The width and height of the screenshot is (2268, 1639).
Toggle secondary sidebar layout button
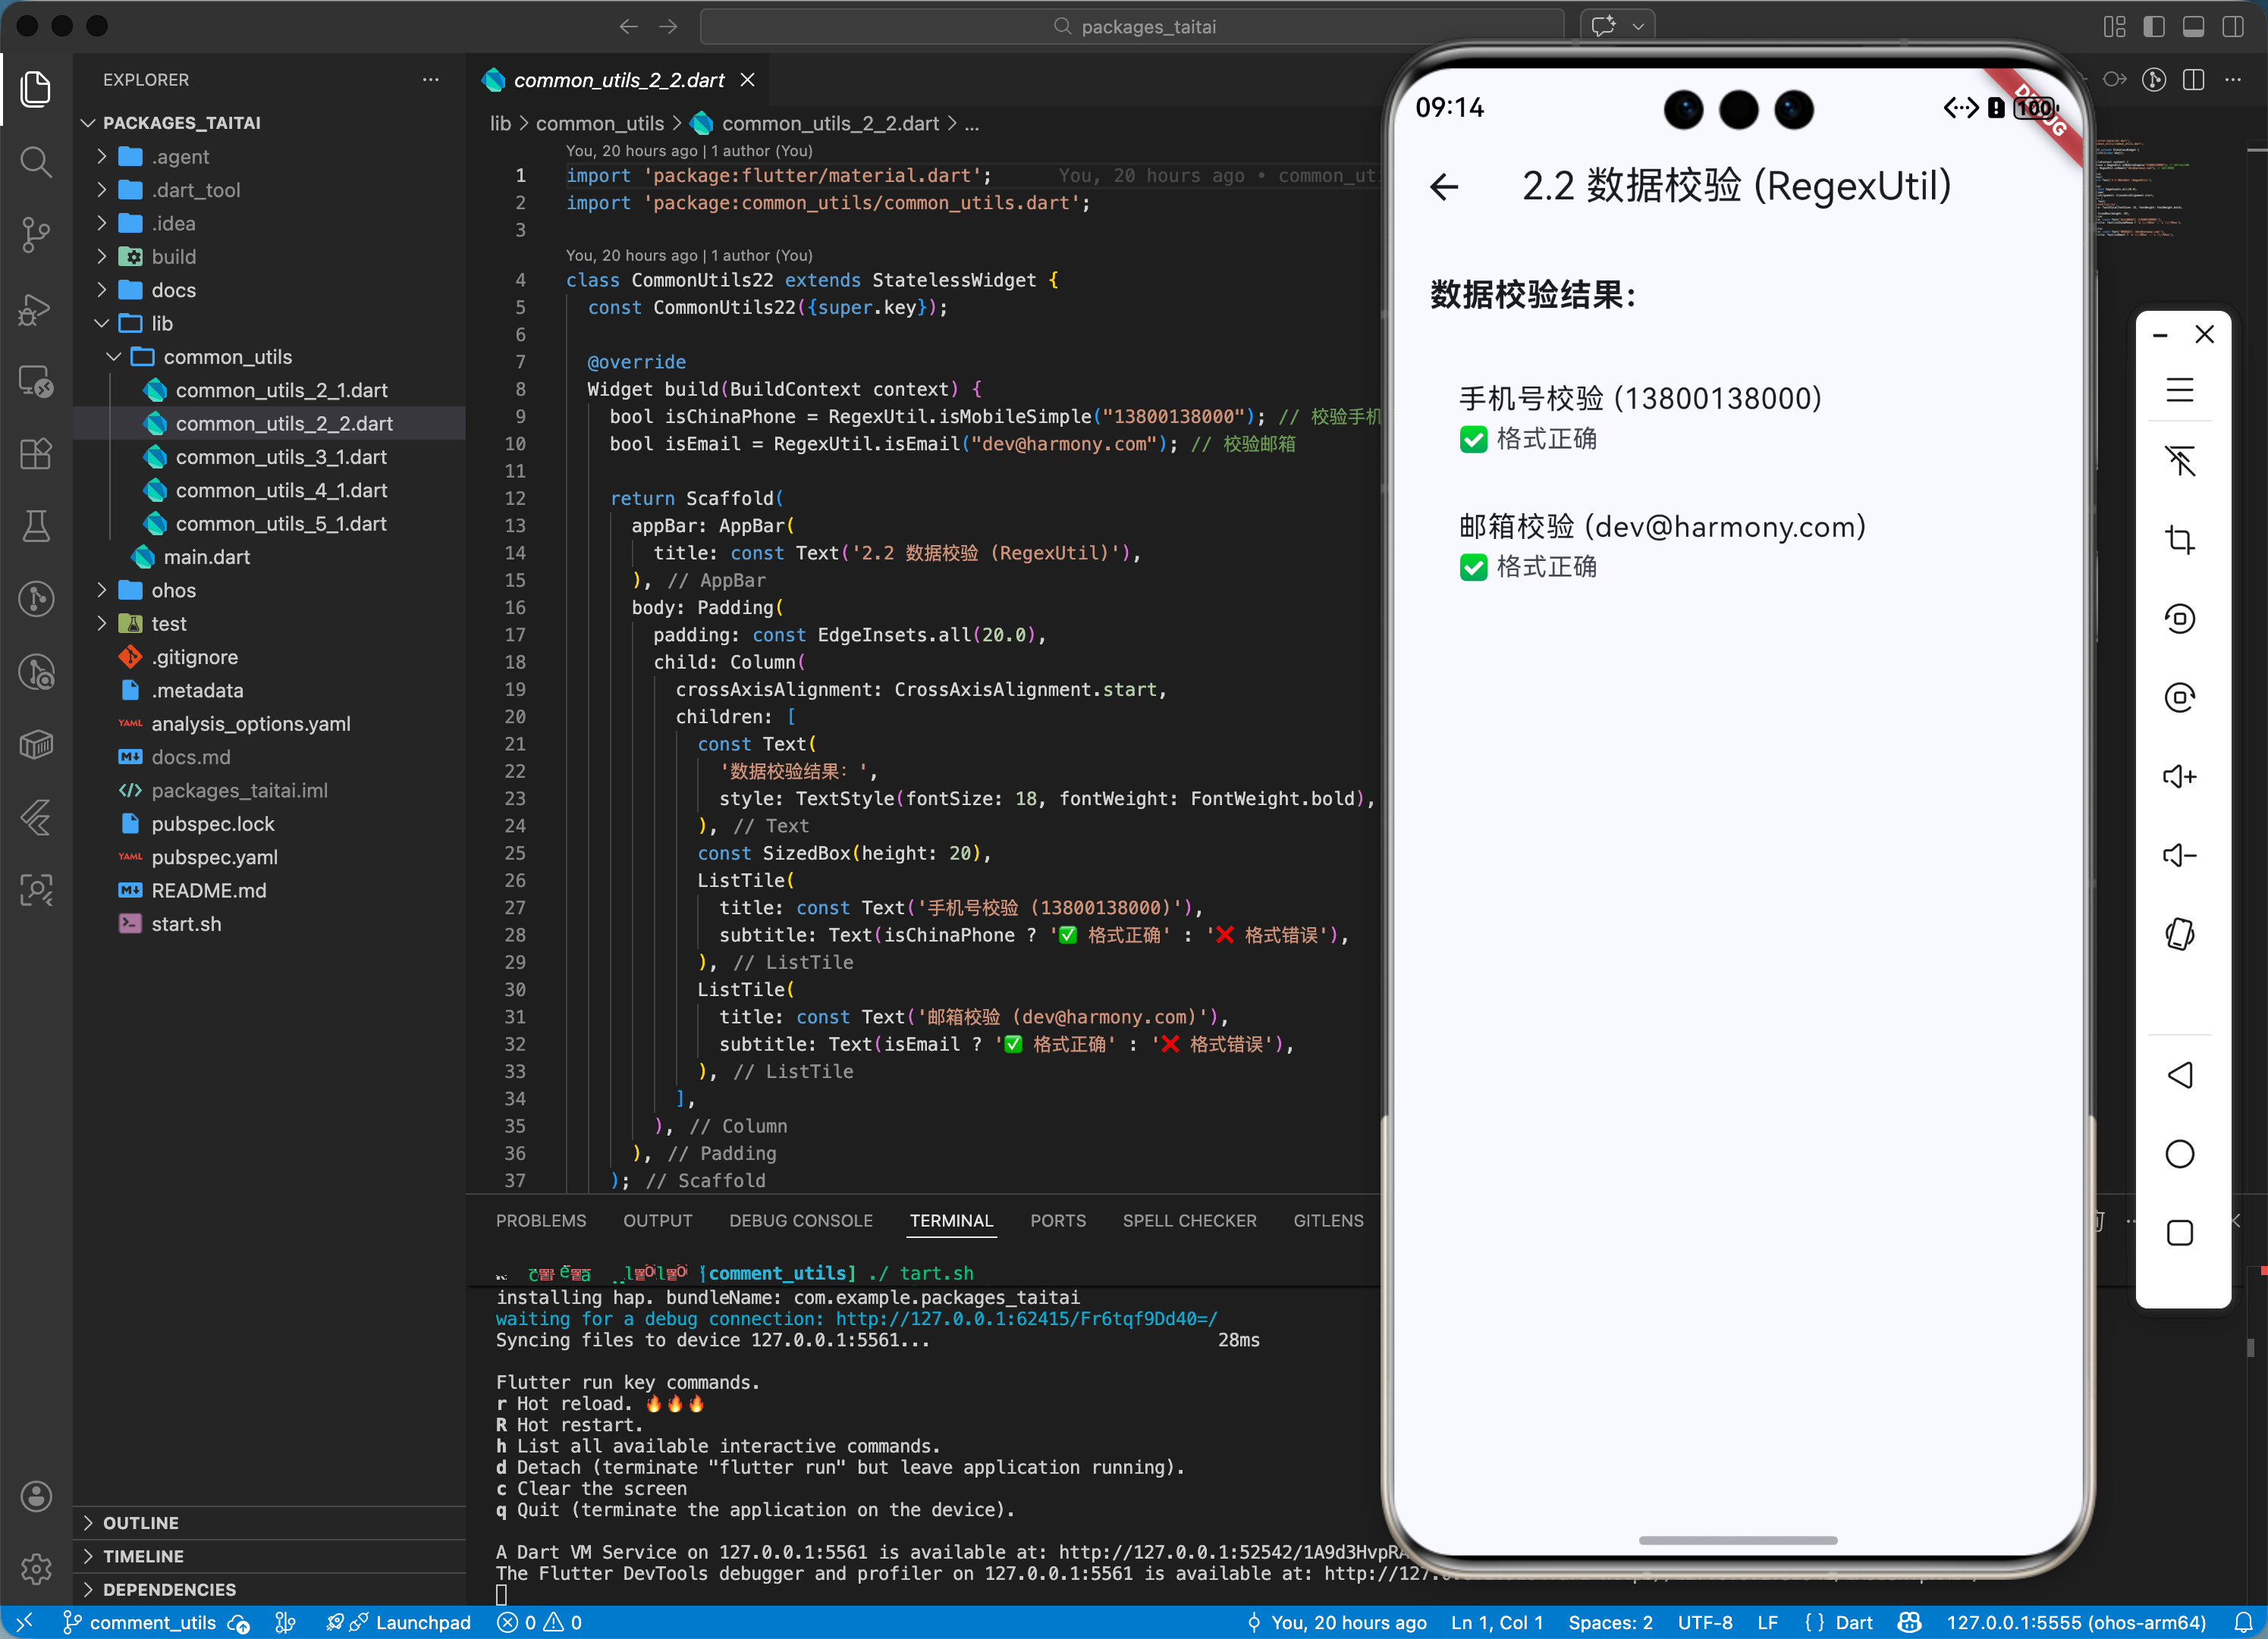(x=2232, y=27)
